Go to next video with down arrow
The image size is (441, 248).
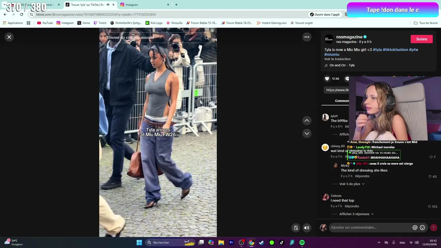click(x=307, y=133)
